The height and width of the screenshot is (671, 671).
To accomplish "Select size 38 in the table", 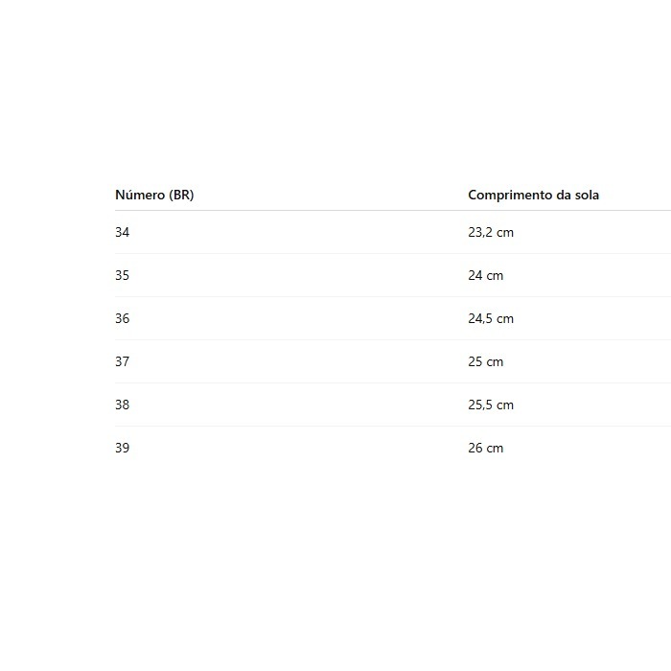I will tap(122, 405).
